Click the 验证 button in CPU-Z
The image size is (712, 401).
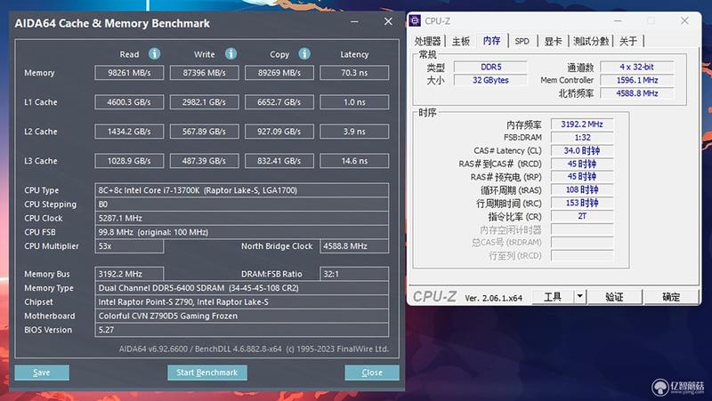pyautogui.click(x=614, y=297)
